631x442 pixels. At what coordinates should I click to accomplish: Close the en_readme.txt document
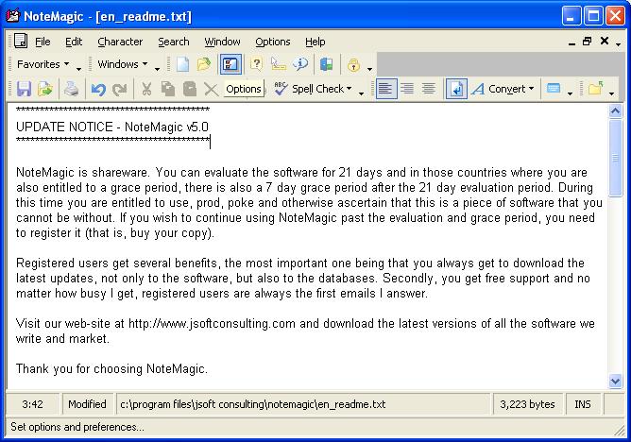(x=604, y=41)
